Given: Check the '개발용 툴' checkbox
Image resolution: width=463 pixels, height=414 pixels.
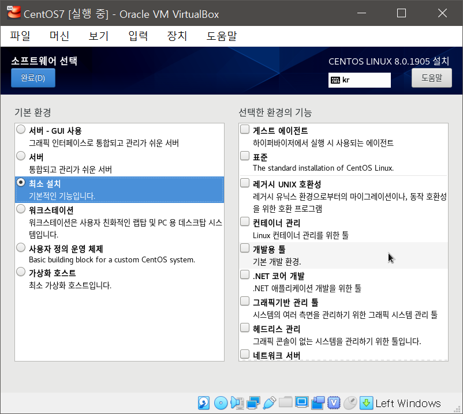Looking at the screenshot, I should (245, 248).
